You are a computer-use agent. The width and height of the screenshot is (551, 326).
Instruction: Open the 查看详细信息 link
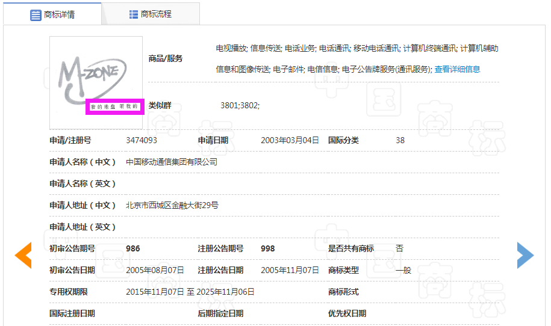[x=457, y=69]
